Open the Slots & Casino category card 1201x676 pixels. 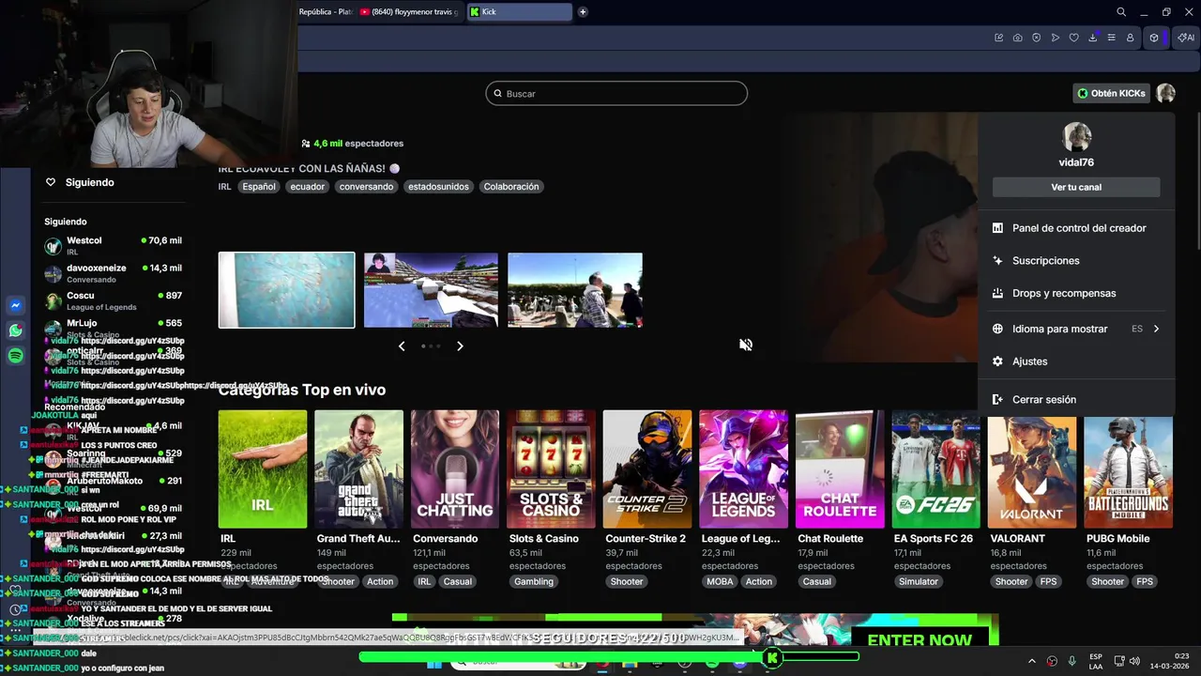coord(551,469)
